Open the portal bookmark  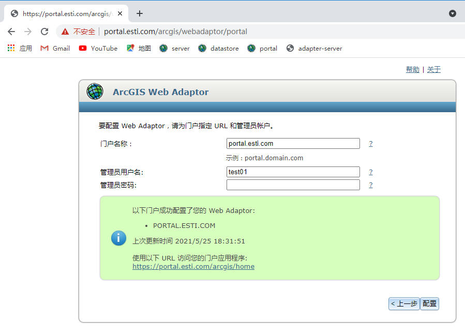(262, 48)
